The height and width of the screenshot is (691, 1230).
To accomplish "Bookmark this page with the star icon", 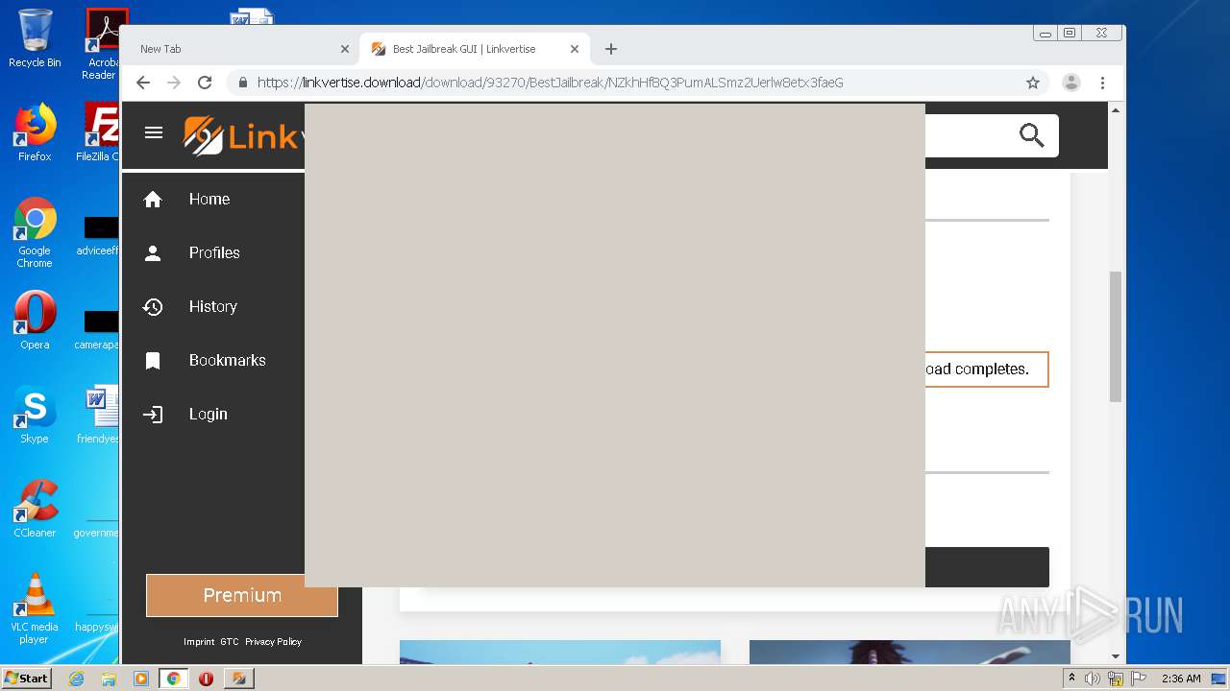I will pos(1033,83).
